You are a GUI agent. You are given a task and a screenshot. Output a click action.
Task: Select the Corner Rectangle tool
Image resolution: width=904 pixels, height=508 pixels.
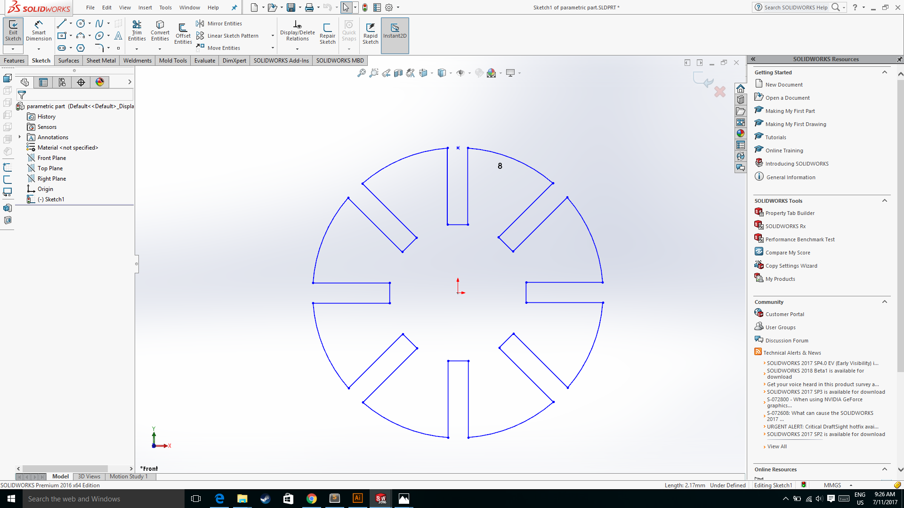tap(62, 36)
